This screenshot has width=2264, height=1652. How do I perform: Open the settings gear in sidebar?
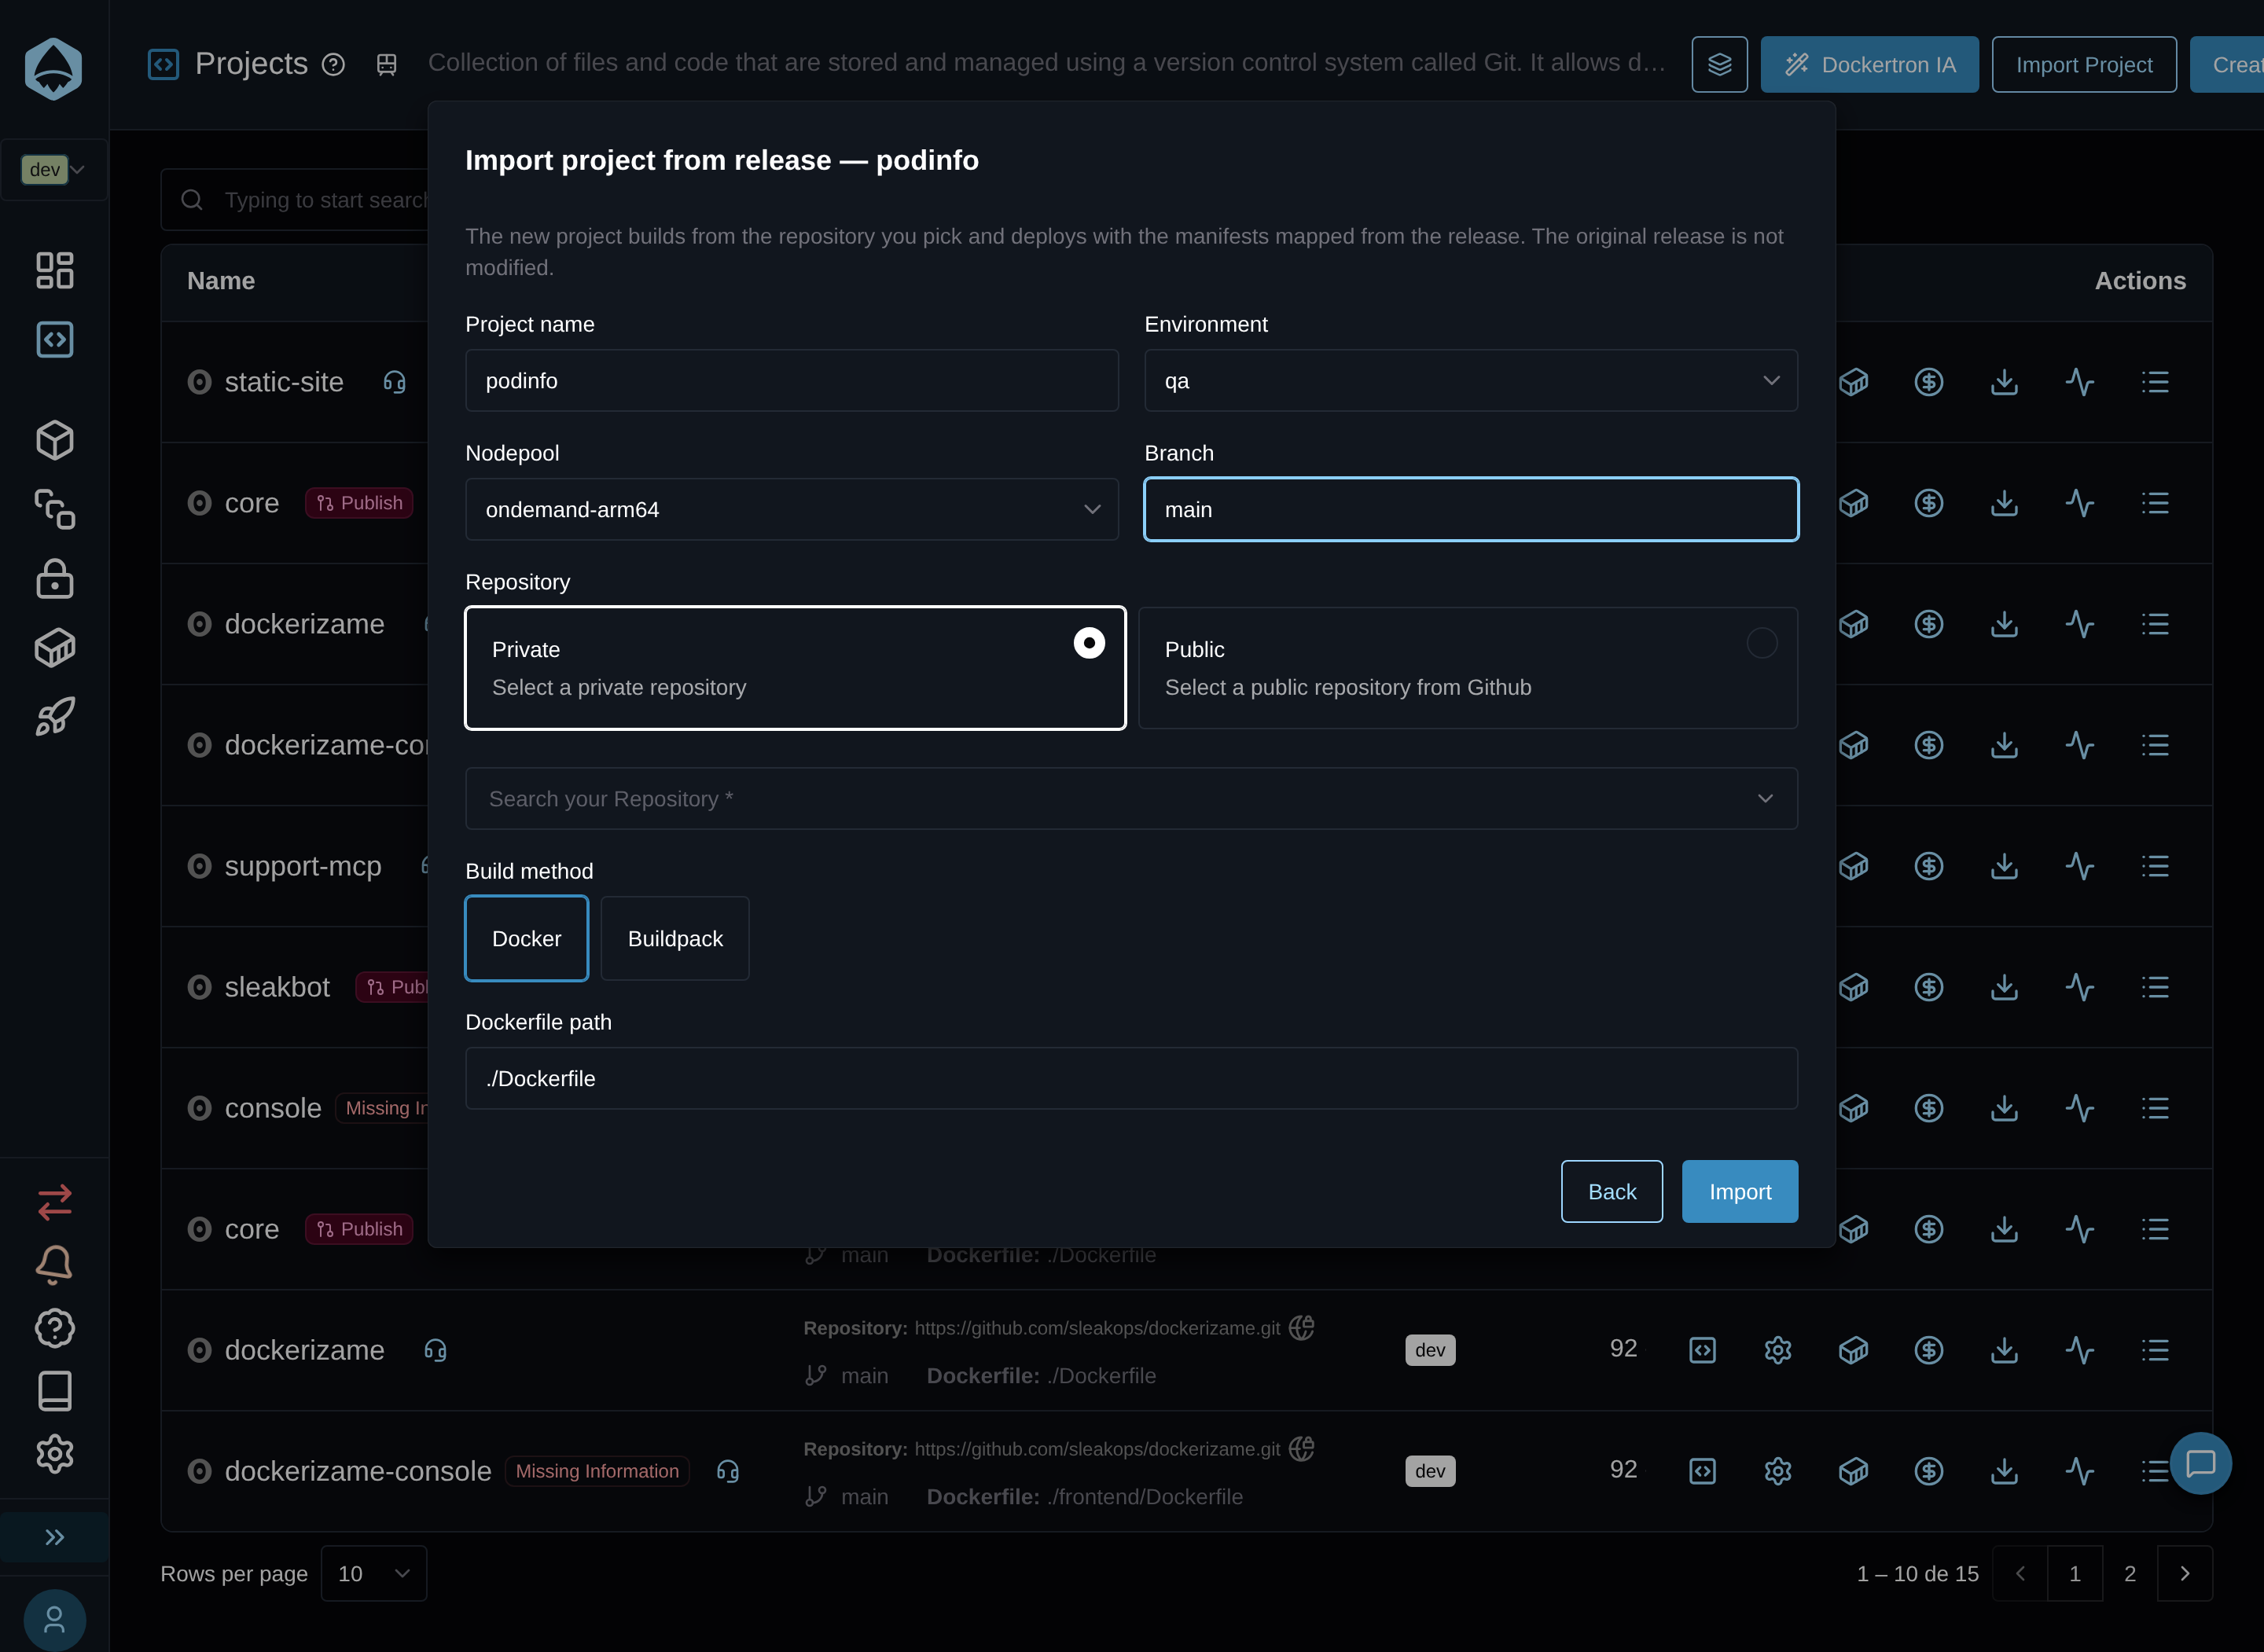54,1454
